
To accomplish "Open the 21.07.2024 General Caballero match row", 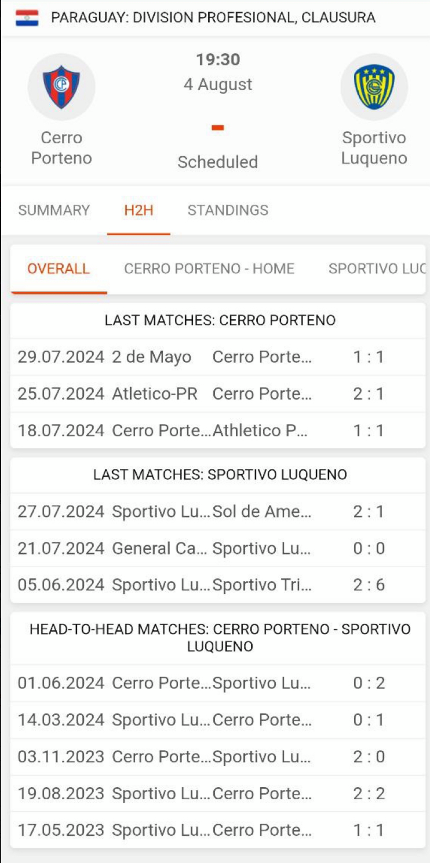I will pyautogui.click(x=218, y=549).
